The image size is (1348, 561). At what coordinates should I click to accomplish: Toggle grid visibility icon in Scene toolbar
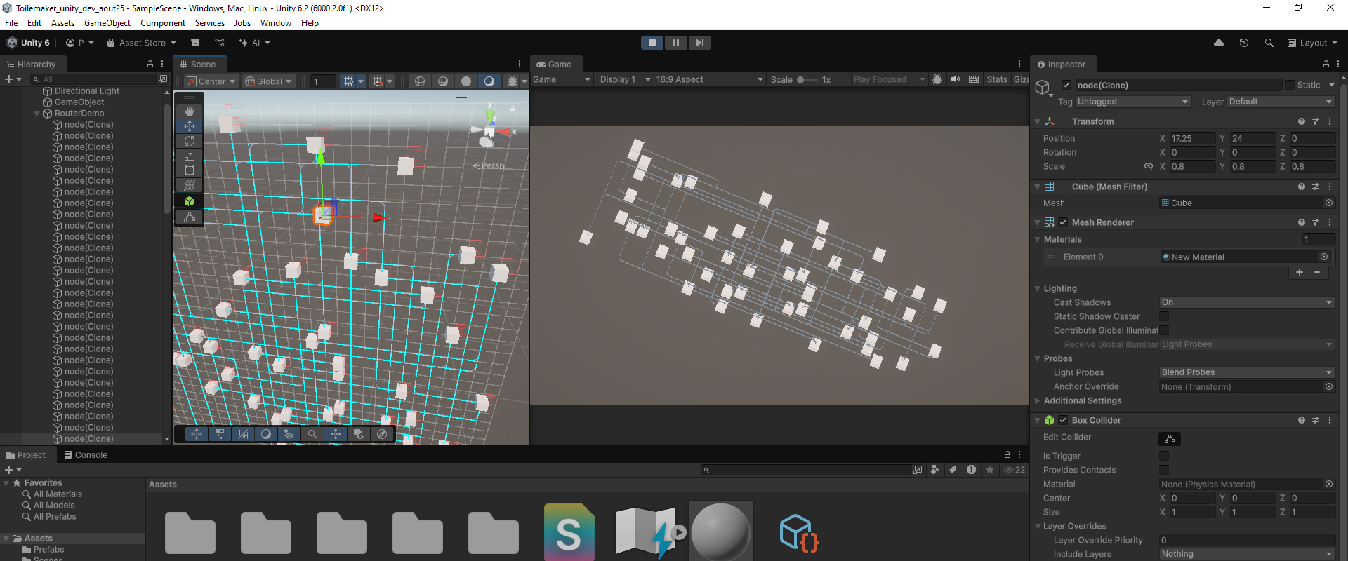coord(348,81)
